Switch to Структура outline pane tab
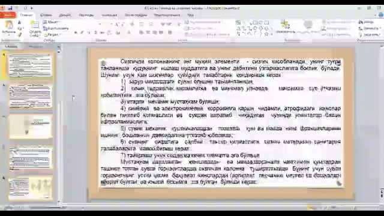This screenshot has width=384, height=216. tap(35, 46)
